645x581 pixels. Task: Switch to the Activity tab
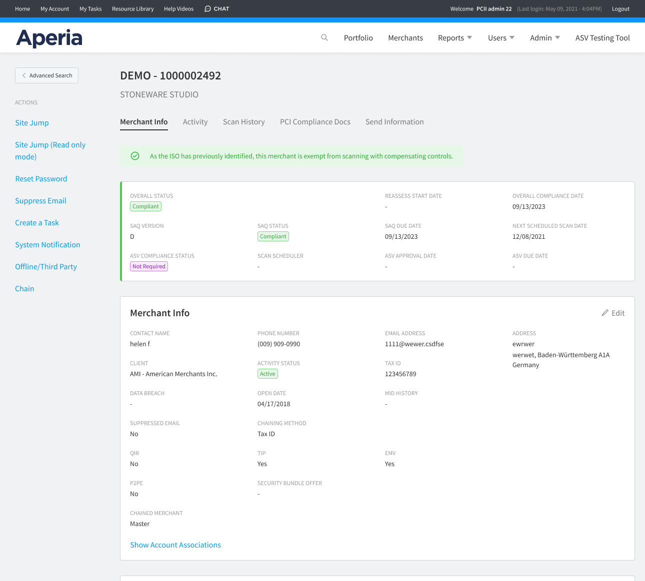point(195,122)
